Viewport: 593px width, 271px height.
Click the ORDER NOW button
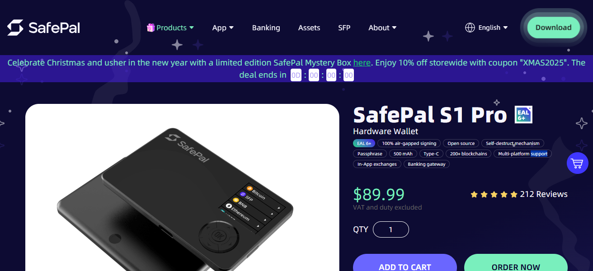(x=516, y=266)
